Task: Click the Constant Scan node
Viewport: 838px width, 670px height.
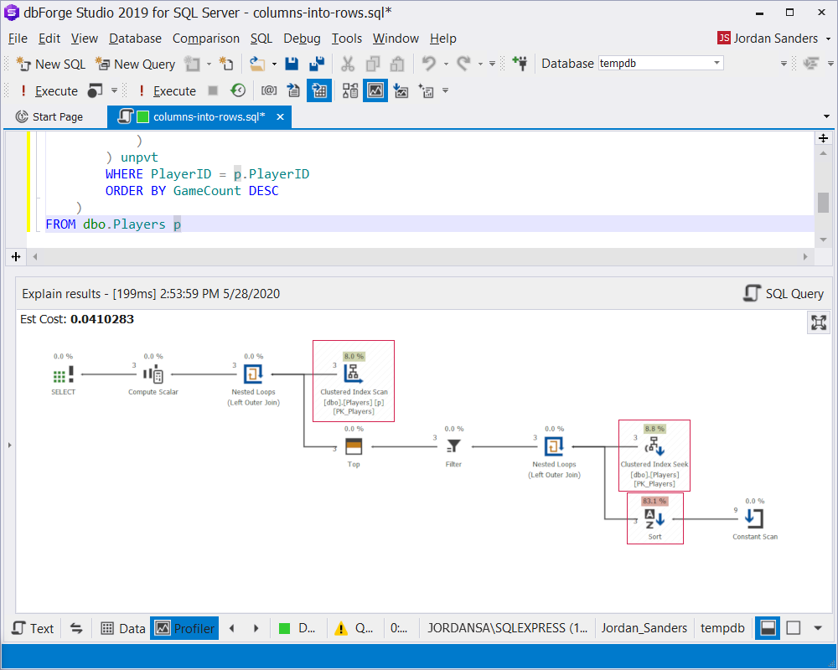Action: (x=755, y=519)
